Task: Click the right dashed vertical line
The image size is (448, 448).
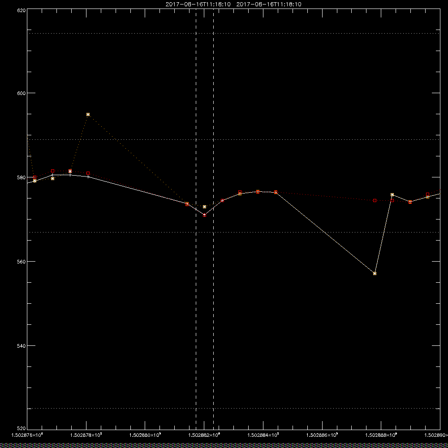Action: [213, 219]
